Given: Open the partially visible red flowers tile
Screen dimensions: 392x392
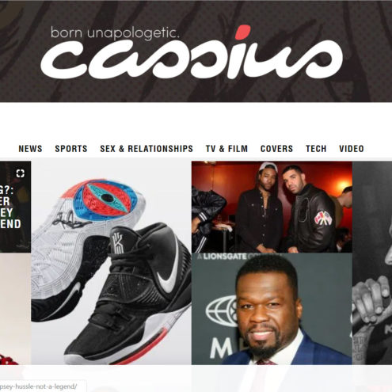Looking at the screenshot, I should click(x=15, y=309).
